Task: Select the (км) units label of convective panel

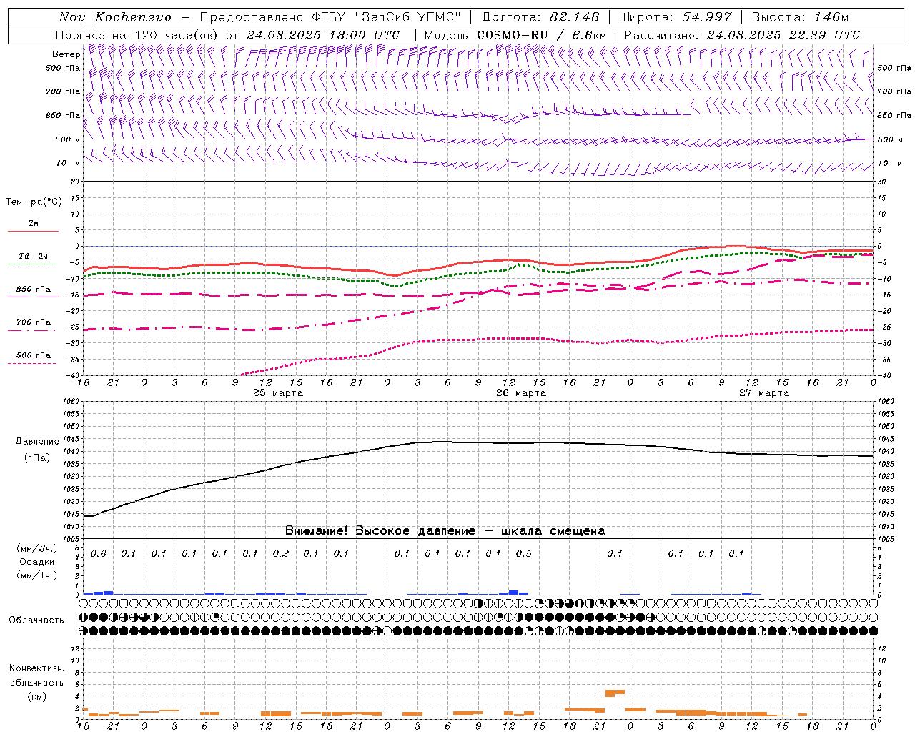Action: [36, 696]
